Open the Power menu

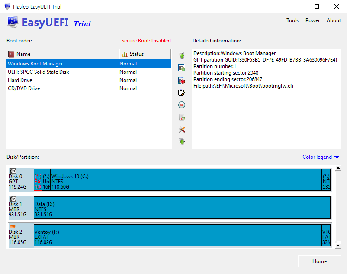click(x=312, y=20)
